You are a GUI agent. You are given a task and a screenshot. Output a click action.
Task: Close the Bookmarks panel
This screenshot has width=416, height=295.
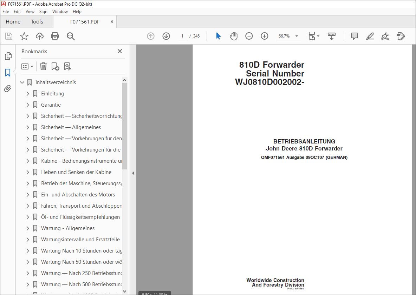click(120, 51)
